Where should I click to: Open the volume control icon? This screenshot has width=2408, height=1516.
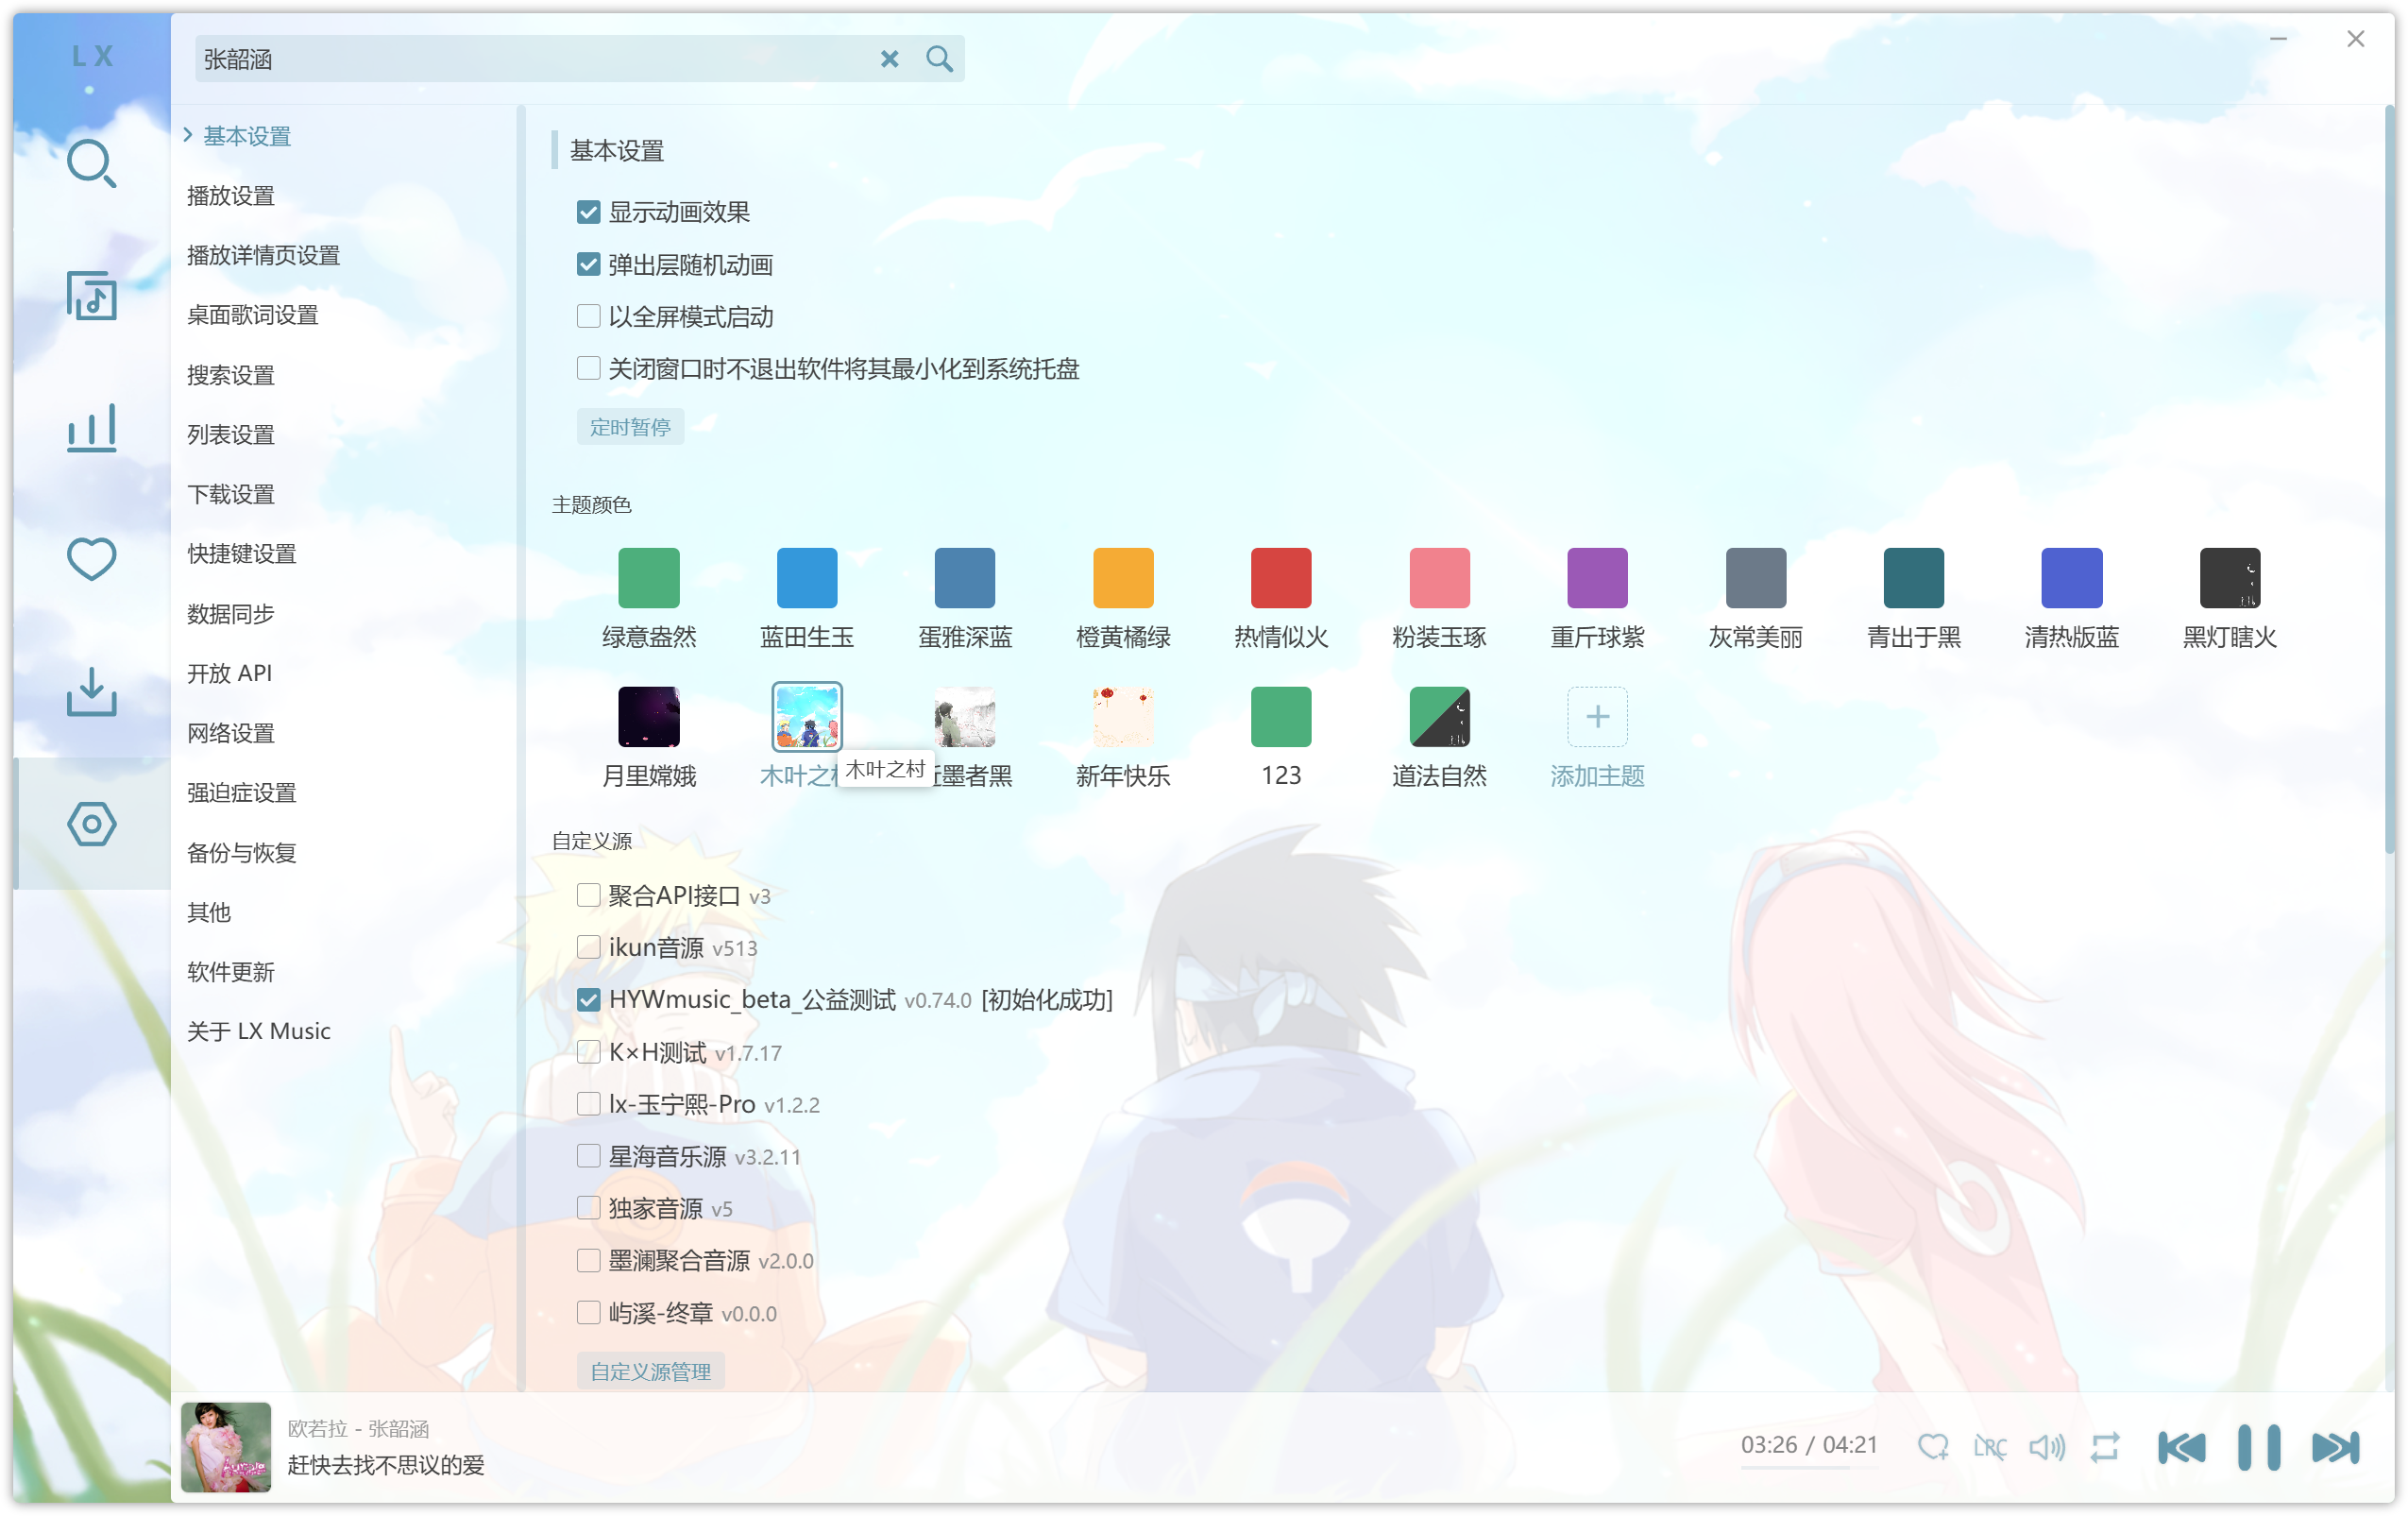click(2046, 1446)
